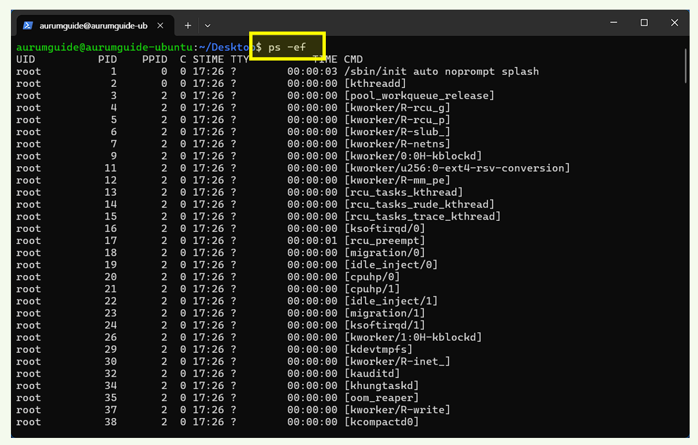Screen dimensions: 698x445
Task: Click the [rcu_tasks_rude_kthread] entry
Action: click(x=419, y=204)
